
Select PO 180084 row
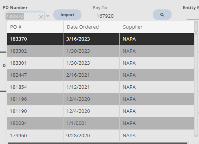pyautogui.click(x=100, y=123)
